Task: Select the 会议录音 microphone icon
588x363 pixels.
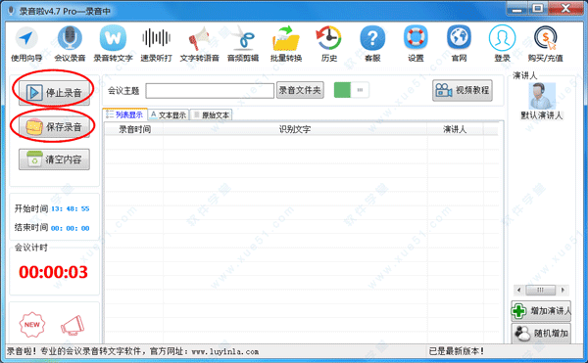Action: 70,44
